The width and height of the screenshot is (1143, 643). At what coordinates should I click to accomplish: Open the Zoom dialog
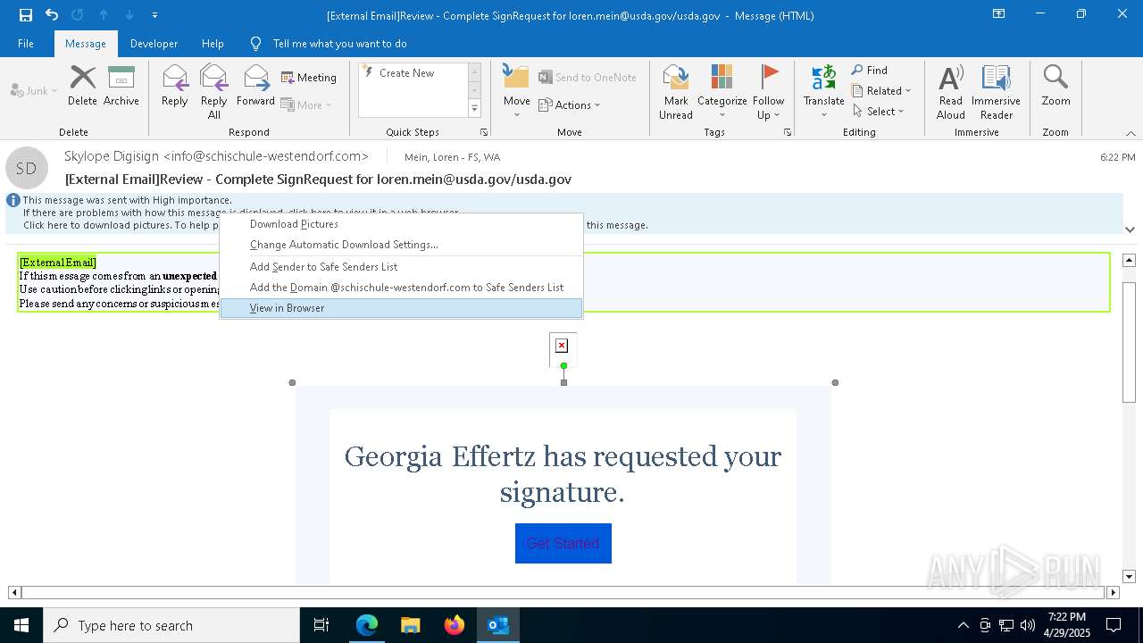coord(1055,86)
